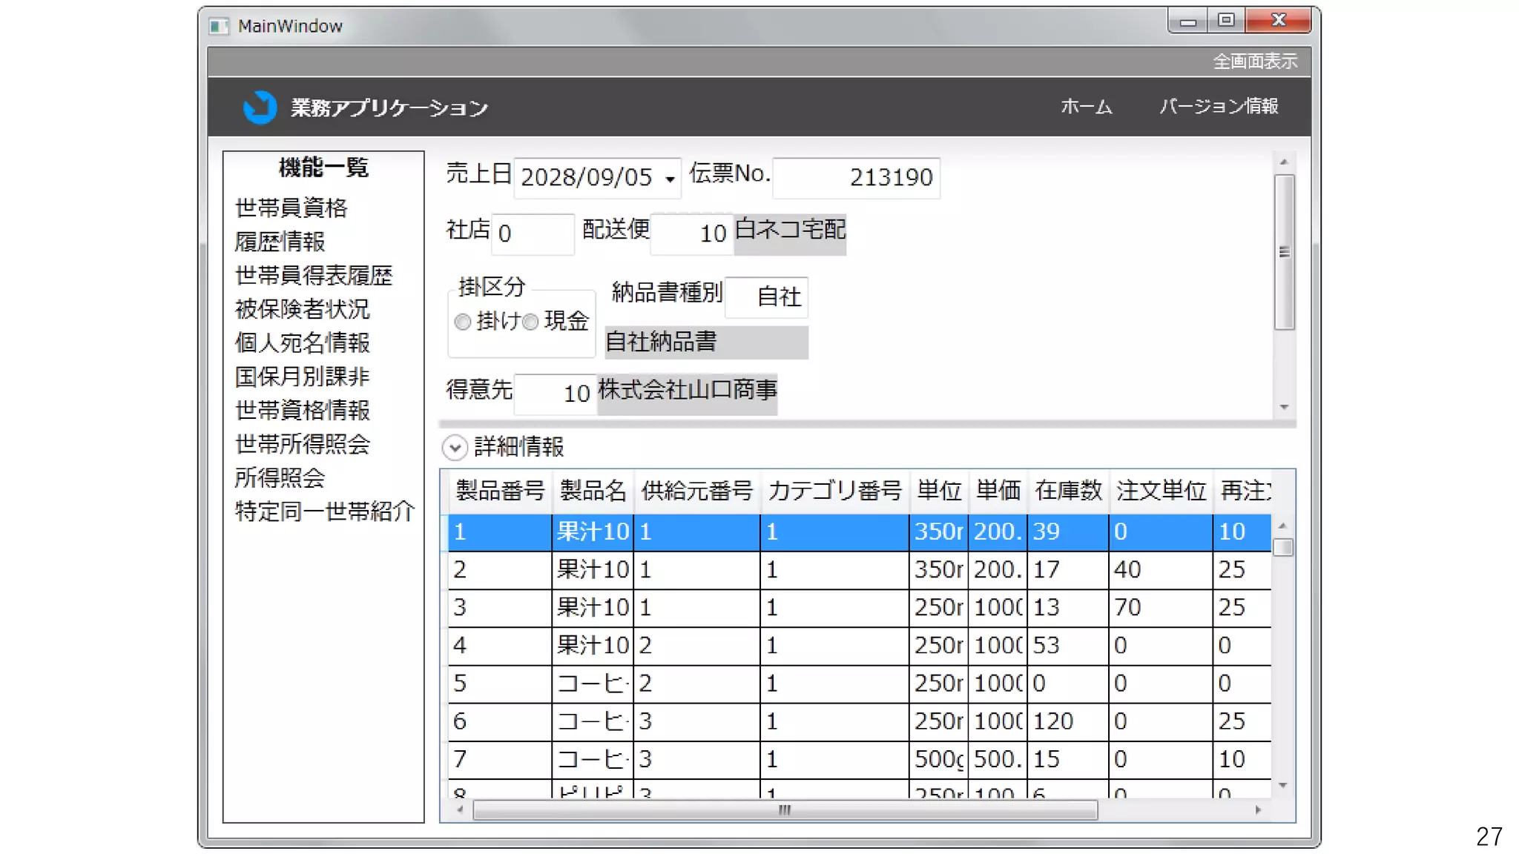
Task: Click grid's horizontal scrollbar thumb
Action: coord(785,810)
